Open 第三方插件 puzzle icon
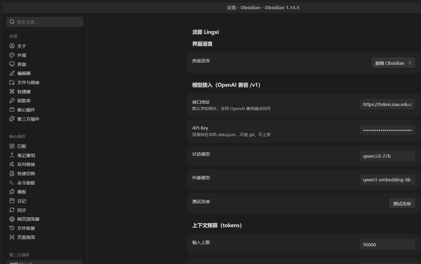This screenshot has height=264, width=421. [12, 119]
